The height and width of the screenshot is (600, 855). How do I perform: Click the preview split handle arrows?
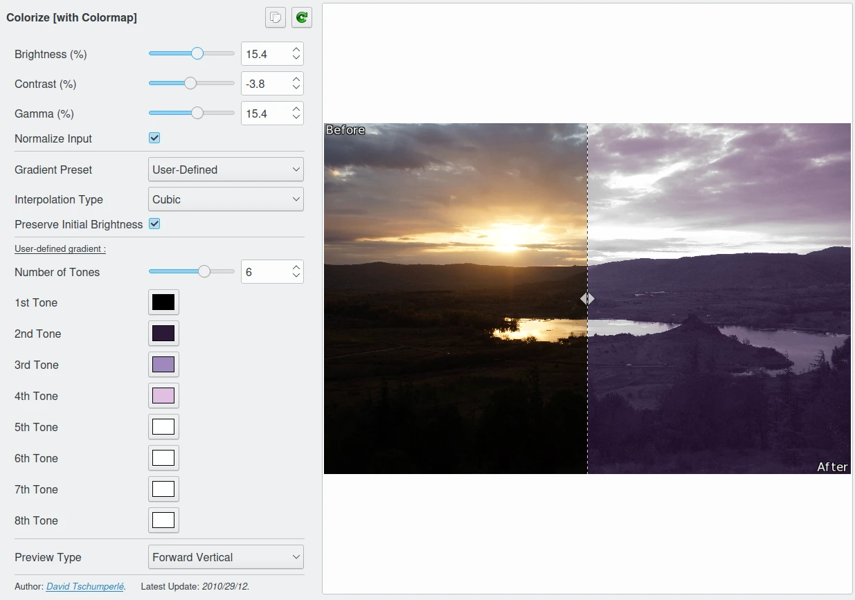[587, 298]
